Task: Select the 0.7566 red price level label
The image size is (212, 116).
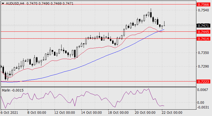Action: 203,4
